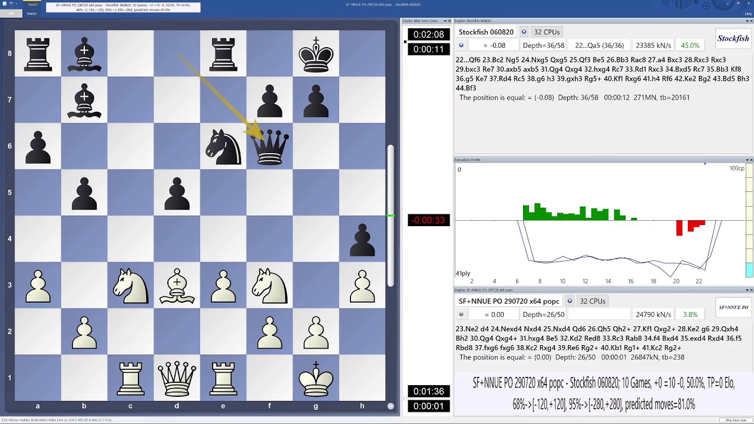Select the white rook on e1

point(223,379)
